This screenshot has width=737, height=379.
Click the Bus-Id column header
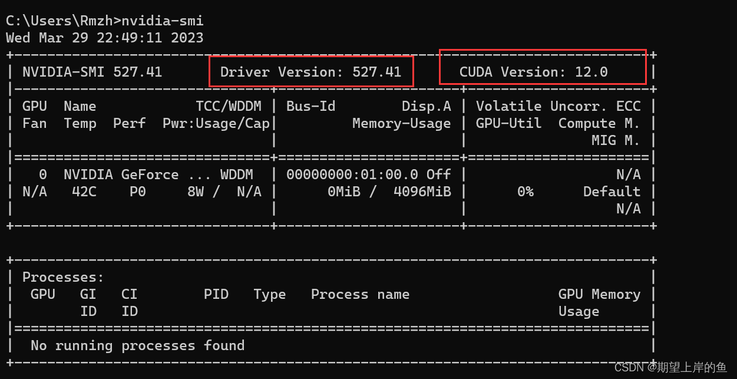coord(311,106)
